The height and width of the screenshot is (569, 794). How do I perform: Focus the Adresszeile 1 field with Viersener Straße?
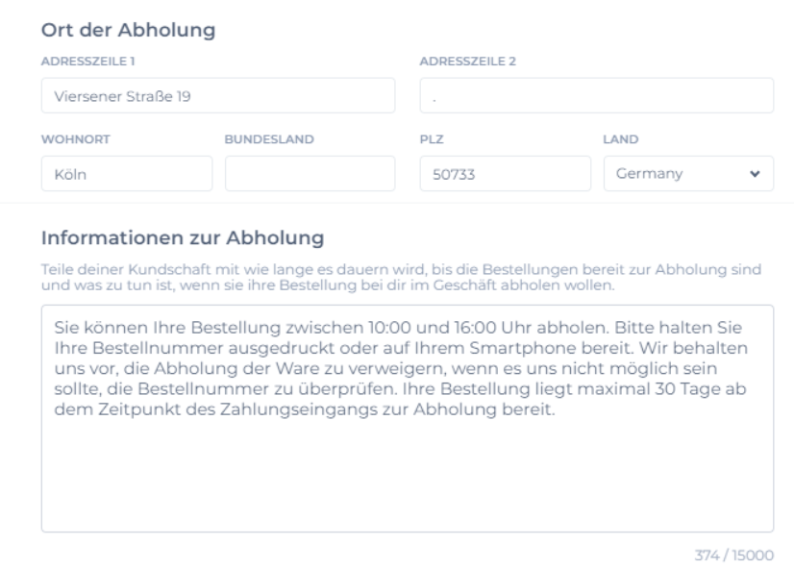(x=218, y=96)
